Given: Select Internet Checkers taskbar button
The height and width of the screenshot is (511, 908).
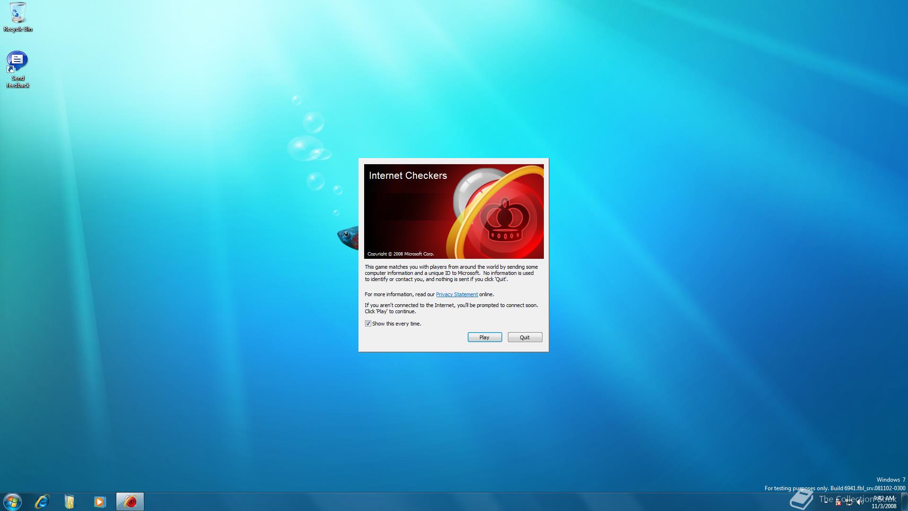Looking at the screenshot, I should pos(130,502).
